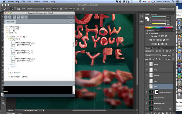The image size is (182, 114).
Task: Filter layers by type (T) icon
Action: coord(163,51)
